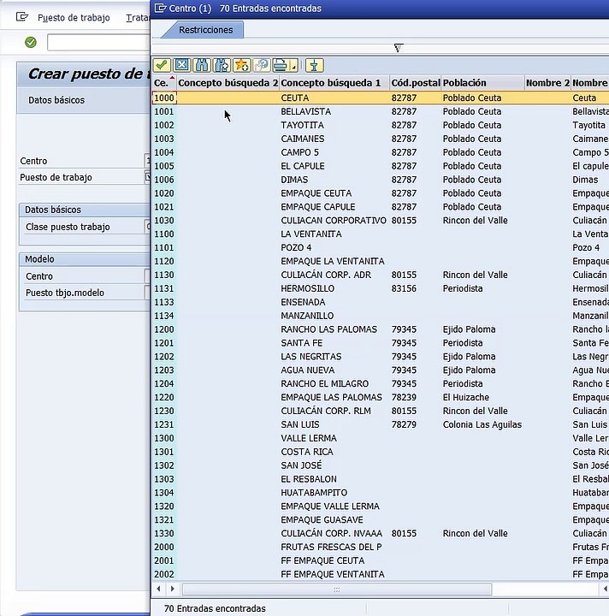This screenshot has width=609, height=616.
Task: Select the EMPAQUE LAS PALOMAS entry
Action: pos(331,398)
